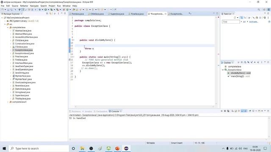271x152 pixels.
Task: Open PowerPoint from Windows taskbar
Action: coord(117,148)
